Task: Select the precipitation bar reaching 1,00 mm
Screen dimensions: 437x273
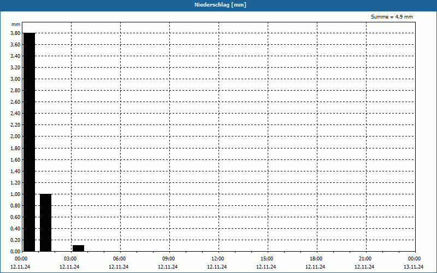Action: (46, 223)
